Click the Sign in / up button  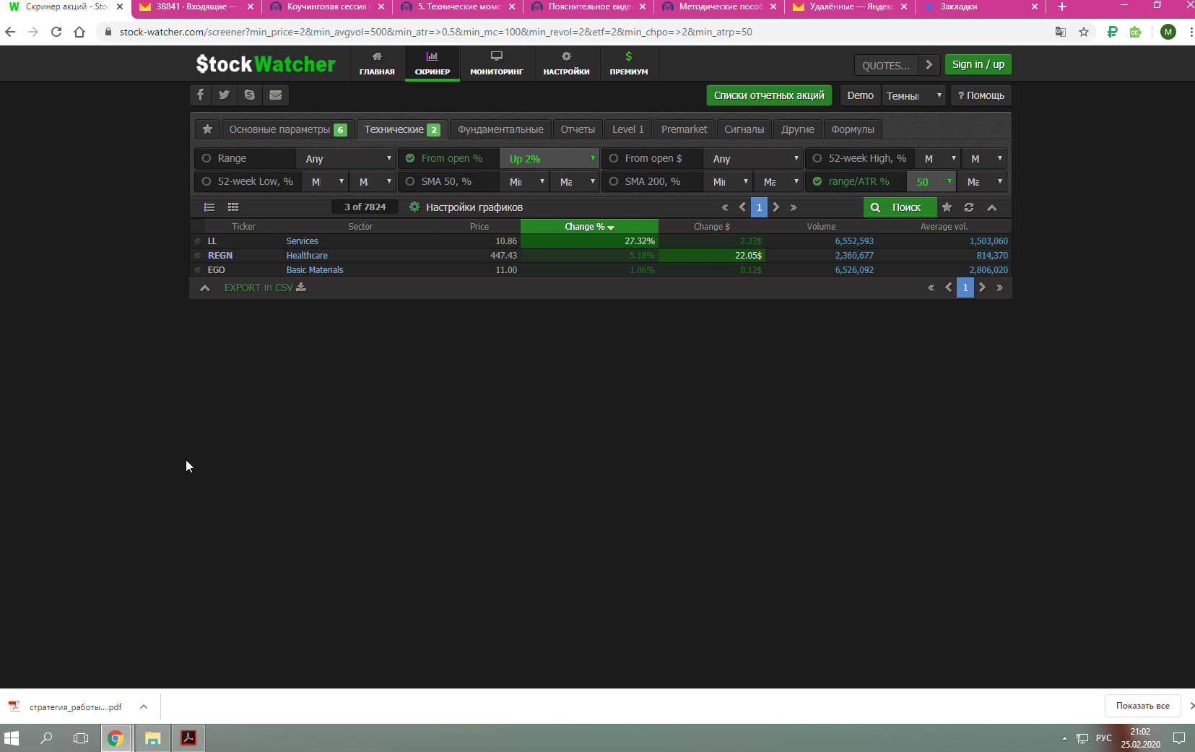pyautogui.click(x=978, y=64)
